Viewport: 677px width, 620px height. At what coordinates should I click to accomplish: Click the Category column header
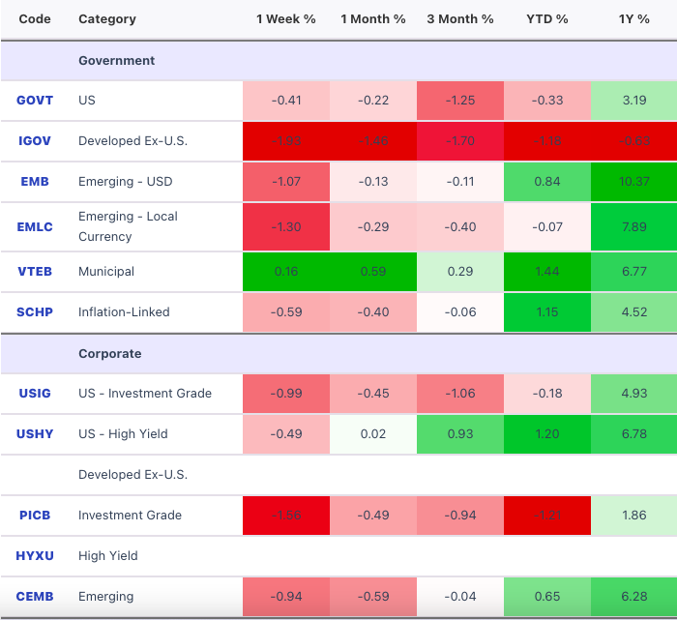click(x=107, y=19)
